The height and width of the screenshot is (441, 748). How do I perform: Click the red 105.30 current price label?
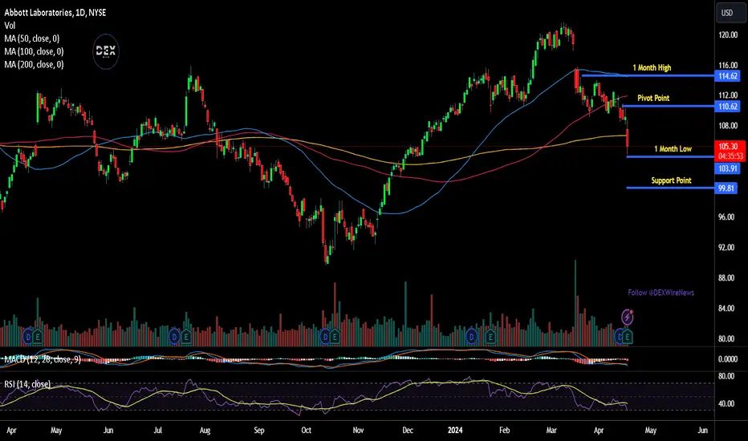tap(729, 147)
